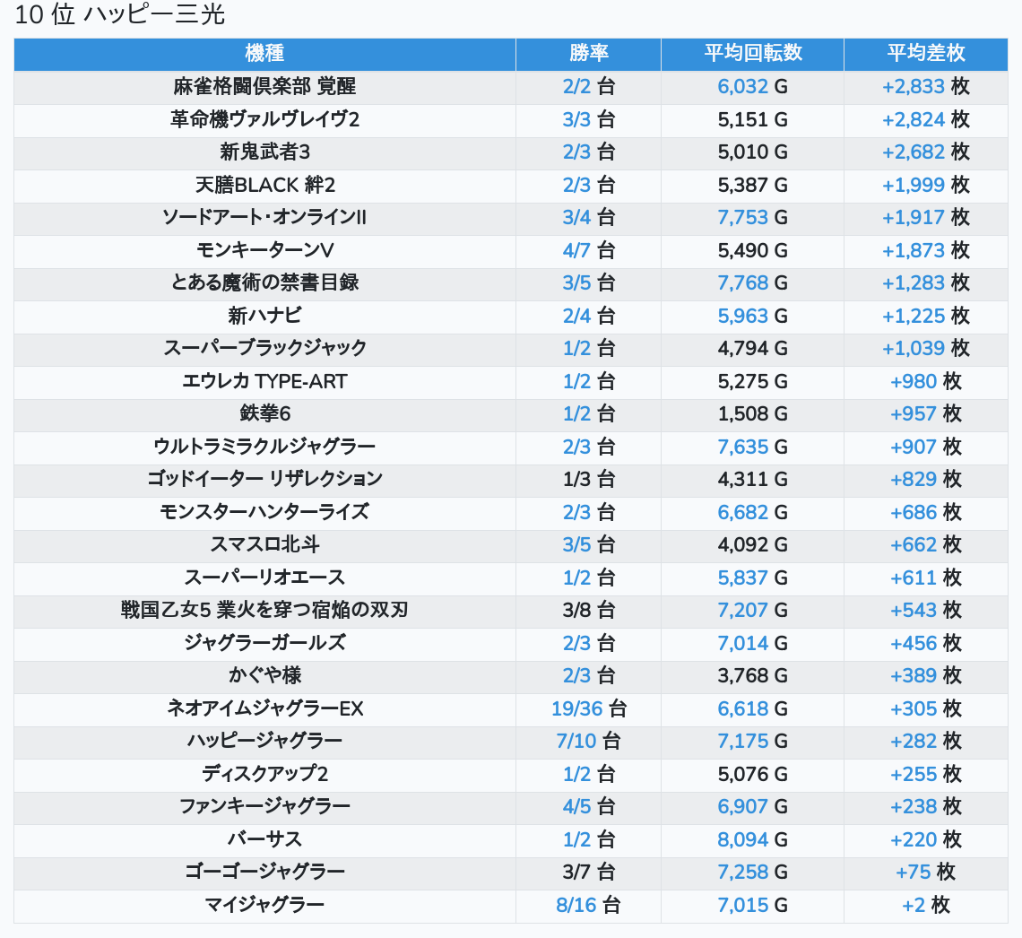Select ファンキージャグラー machine name

pos(264,807)
